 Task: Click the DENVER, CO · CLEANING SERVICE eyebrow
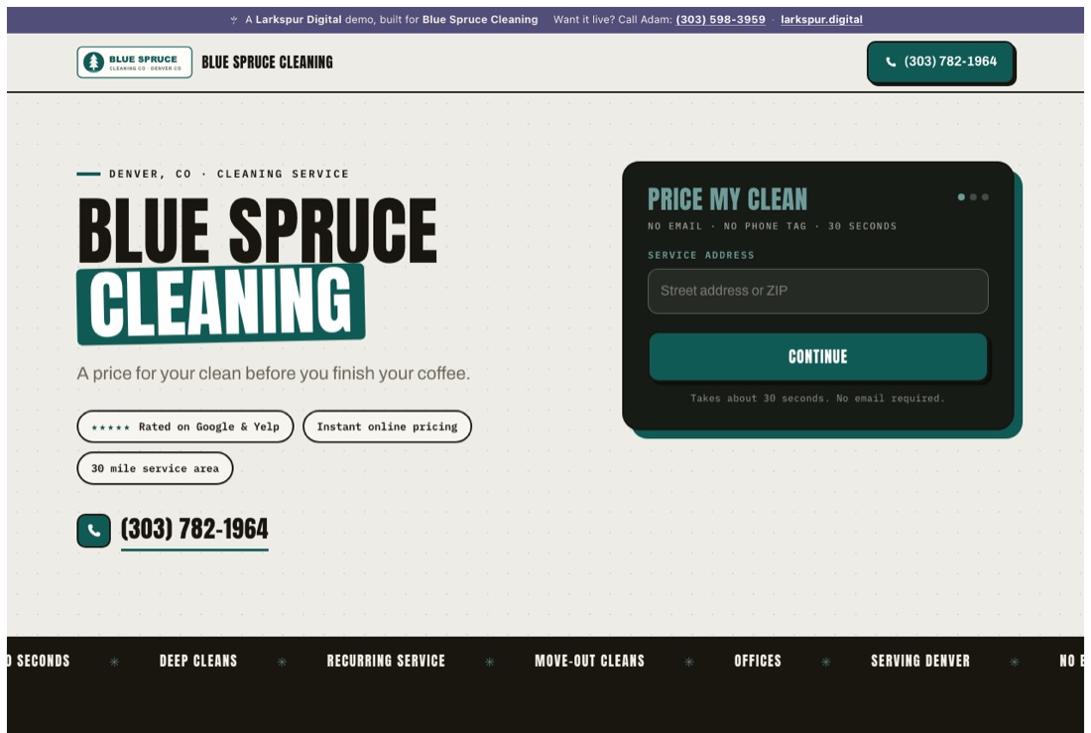[x=229, y=174]
